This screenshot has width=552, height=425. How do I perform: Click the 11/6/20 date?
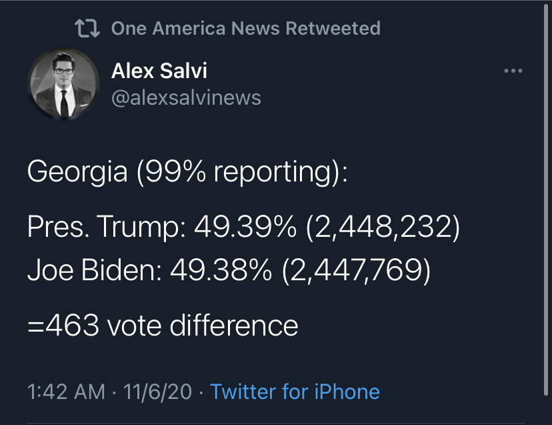pos(157,392)
